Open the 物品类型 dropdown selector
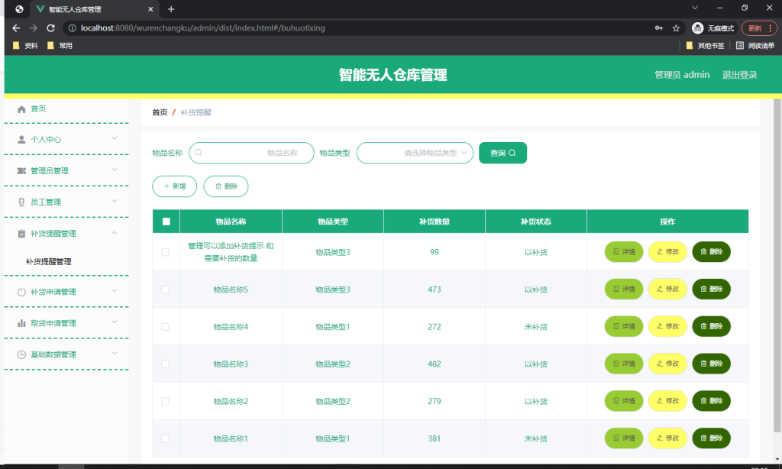Viewport: 782px width, 469px height. 415,154
